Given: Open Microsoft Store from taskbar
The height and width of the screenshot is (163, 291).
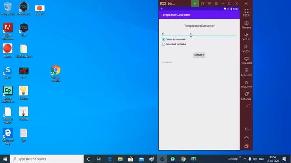Looking at the screenshot, I should coord(130,159).
